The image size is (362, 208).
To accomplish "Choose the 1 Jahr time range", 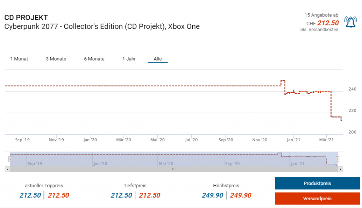I will (129, 59).
